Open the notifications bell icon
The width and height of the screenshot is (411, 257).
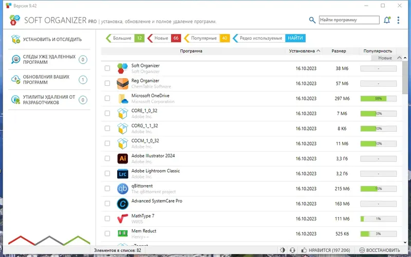pos(387,20)
